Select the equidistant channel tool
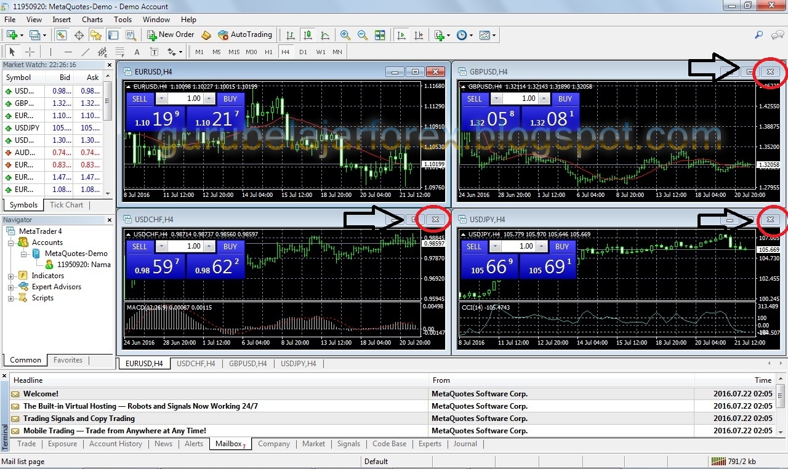This screenshot has height=469, width=788. pyautogui.click(x=103, y=52)
